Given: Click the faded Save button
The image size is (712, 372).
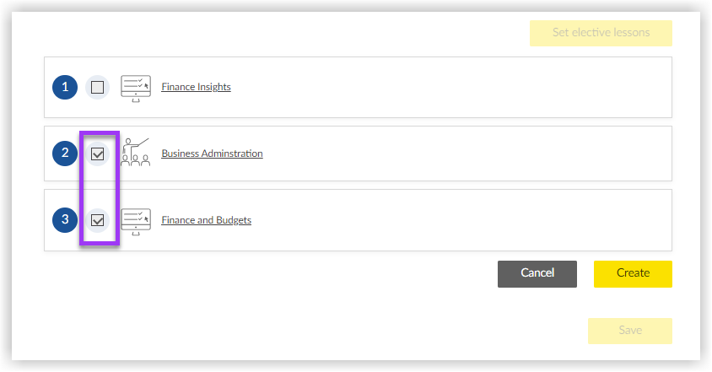Looking at the screenshot, I should pos(630,331).
